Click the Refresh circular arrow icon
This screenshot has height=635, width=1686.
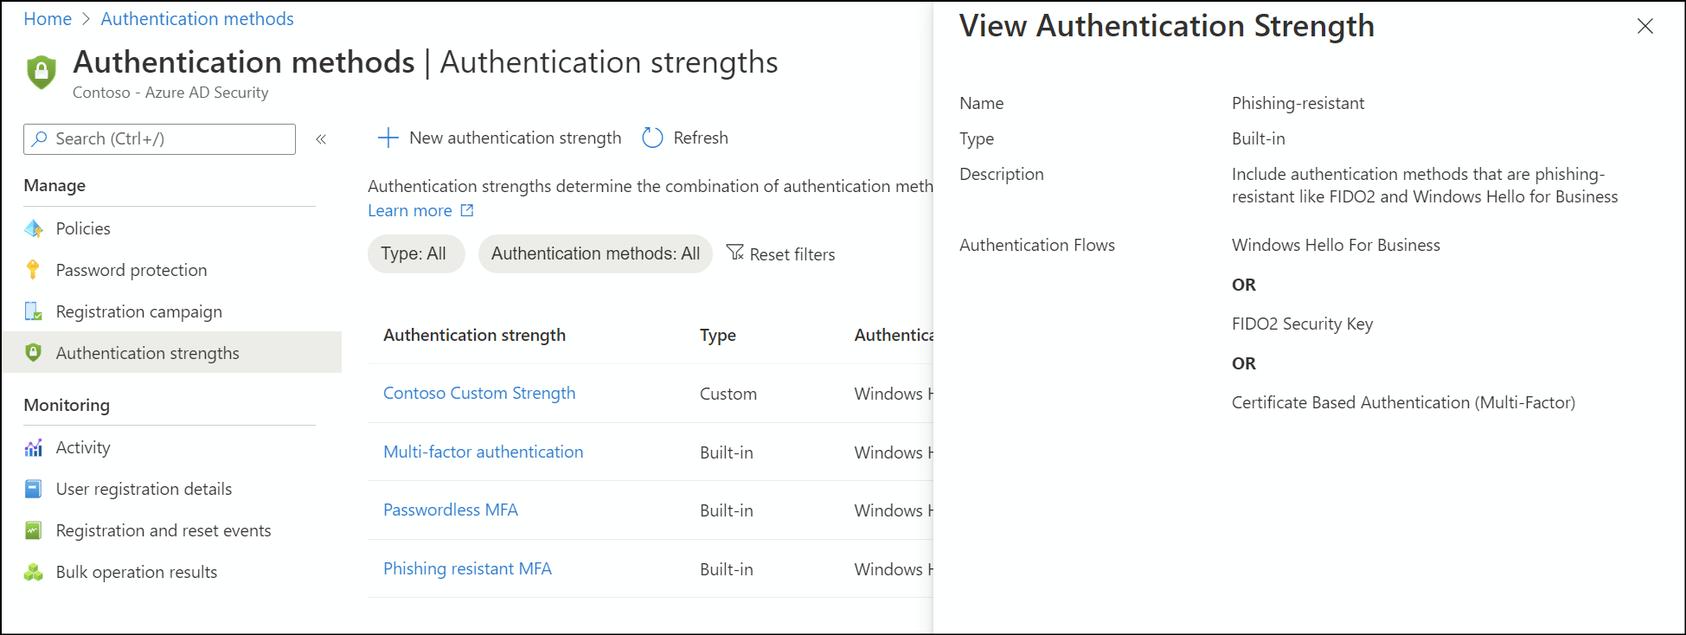pyautogui.click(x=652, y=138)
